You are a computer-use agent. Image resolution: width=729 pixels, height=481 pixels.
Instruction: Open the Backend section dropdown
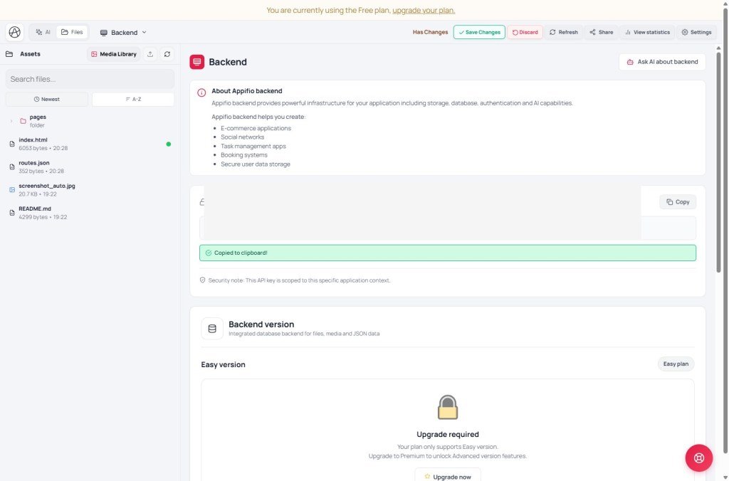pyautogui.click(x=123, y=33)
